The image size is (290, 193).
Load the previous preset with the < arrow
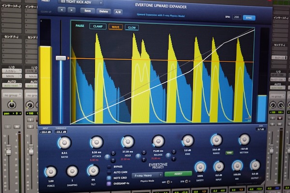(61, 10)
